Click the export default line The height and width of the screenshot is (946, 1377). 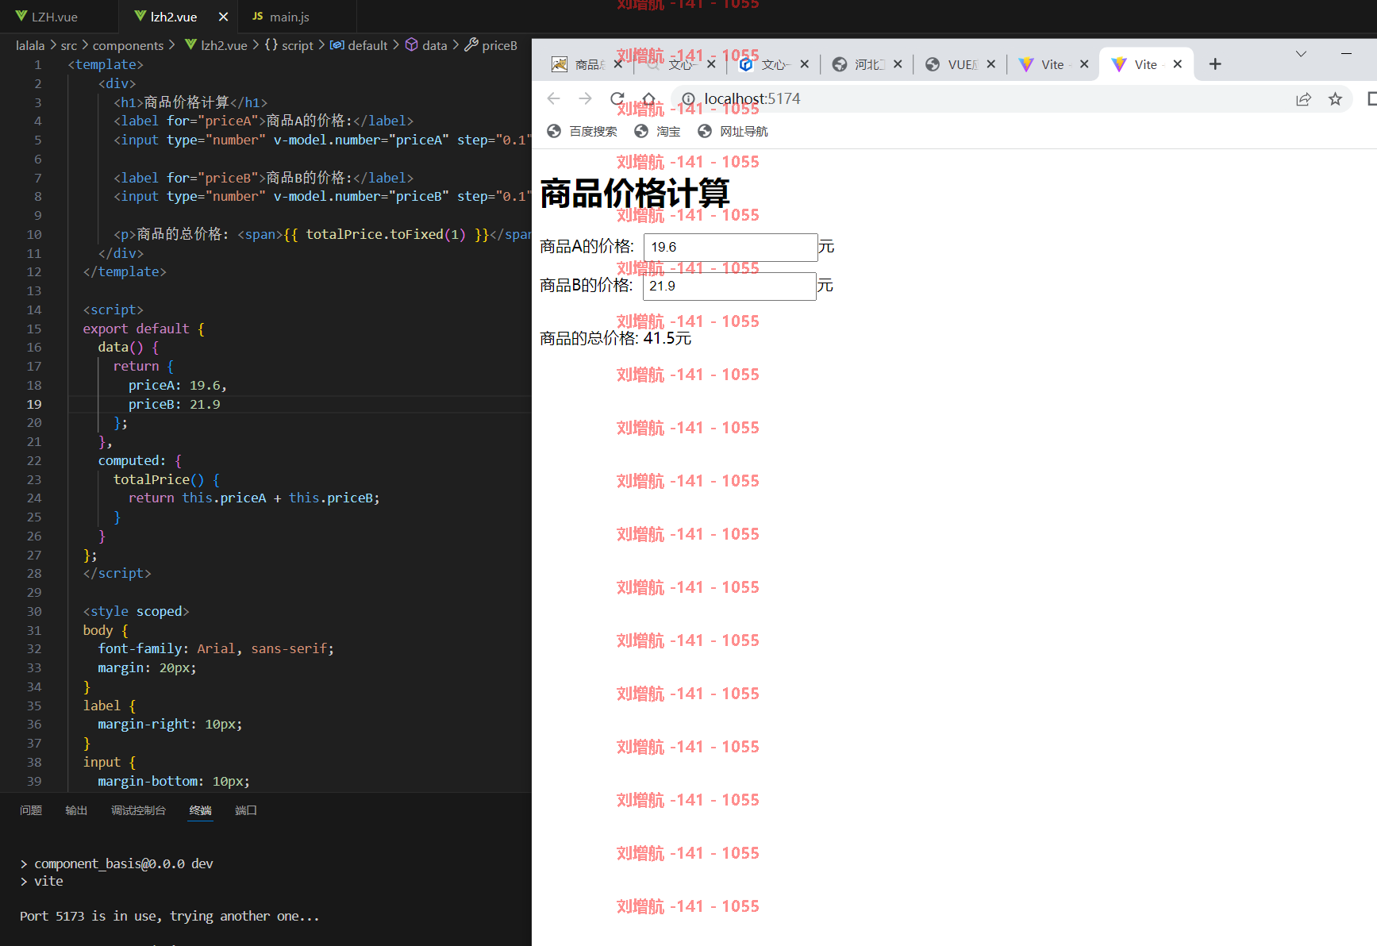tap(144, 329)
